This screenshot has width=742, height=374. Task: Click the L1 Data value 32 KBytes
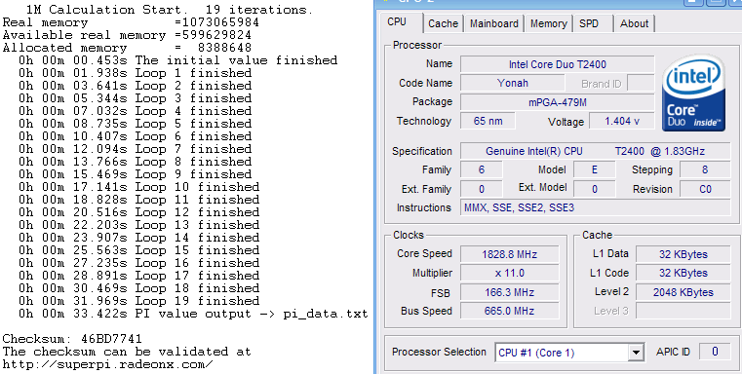(683, 254)
